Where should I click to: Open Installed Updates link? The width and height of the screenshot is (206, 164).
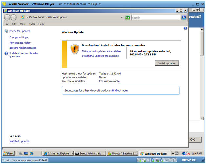point(19,141)
